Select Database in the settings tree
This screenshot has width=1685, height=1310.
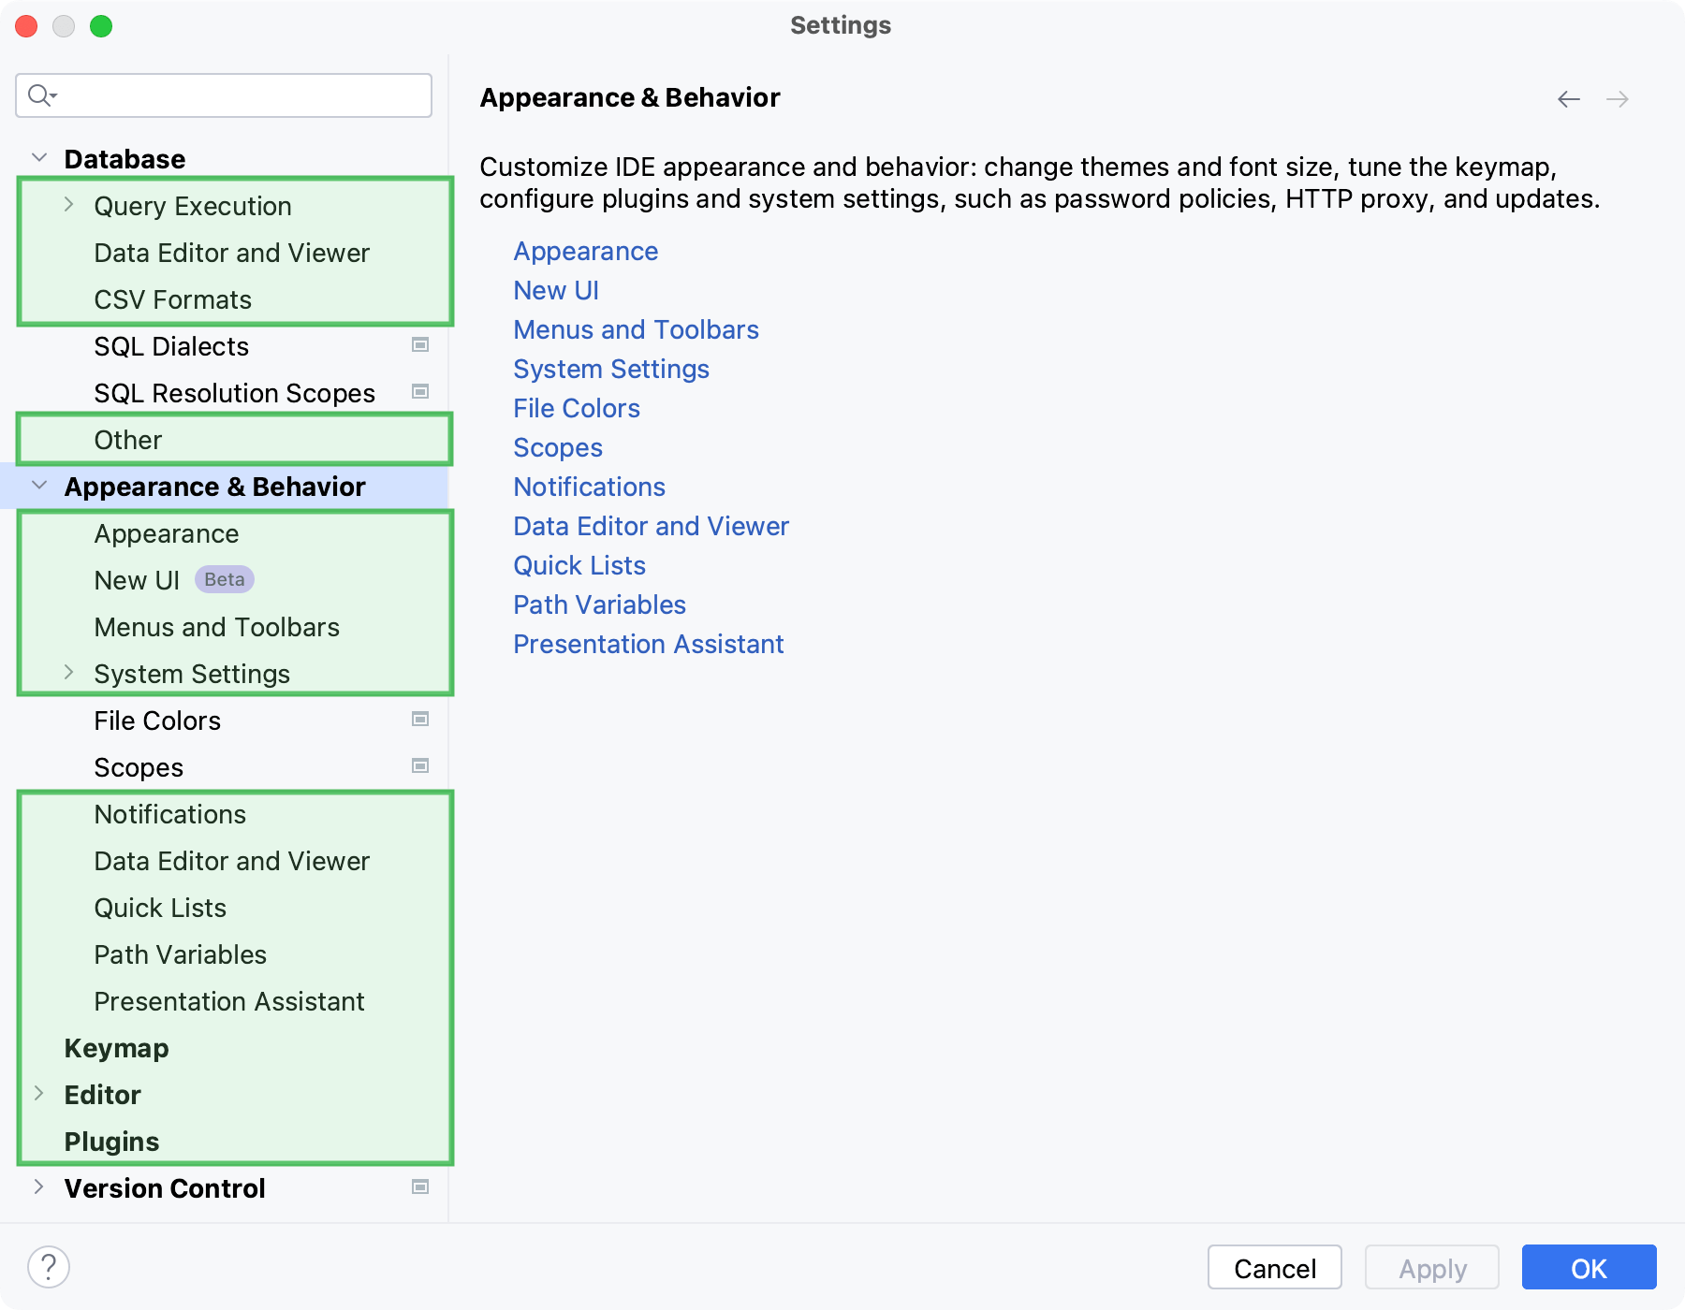tap(125, 159)
